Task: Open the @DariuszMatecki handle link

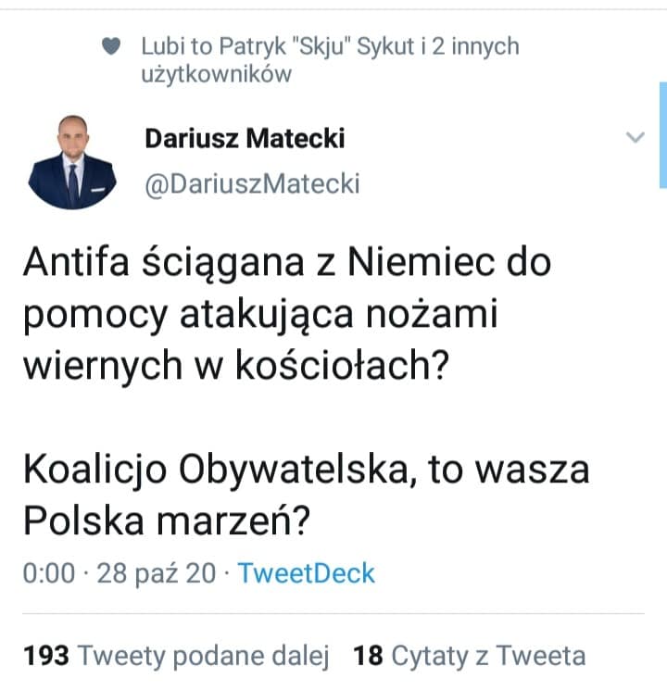Action: coord(252,184)
